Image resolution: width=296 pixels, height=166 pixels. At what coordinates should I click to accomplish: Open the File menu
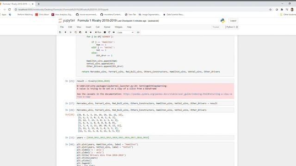(62, 27)
